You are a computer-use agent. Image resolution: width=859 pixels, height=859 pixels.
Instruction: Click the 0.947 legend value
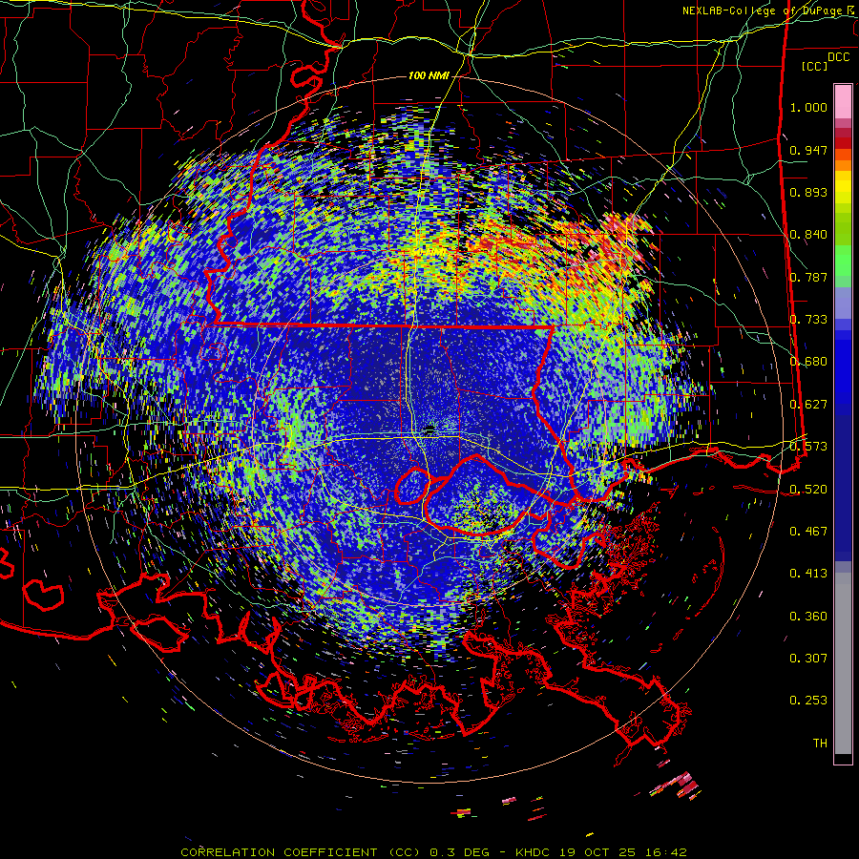click(808, 150)
